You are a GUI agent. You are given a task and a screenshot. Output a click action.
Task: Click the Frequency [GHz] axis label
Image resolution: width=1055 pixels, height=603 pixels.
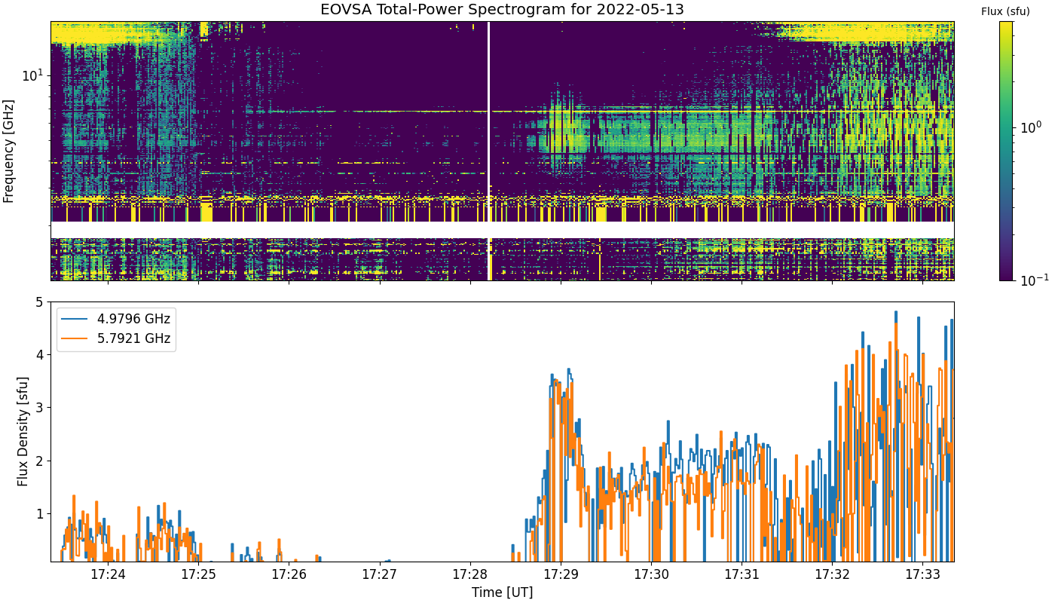coord(9,151)
